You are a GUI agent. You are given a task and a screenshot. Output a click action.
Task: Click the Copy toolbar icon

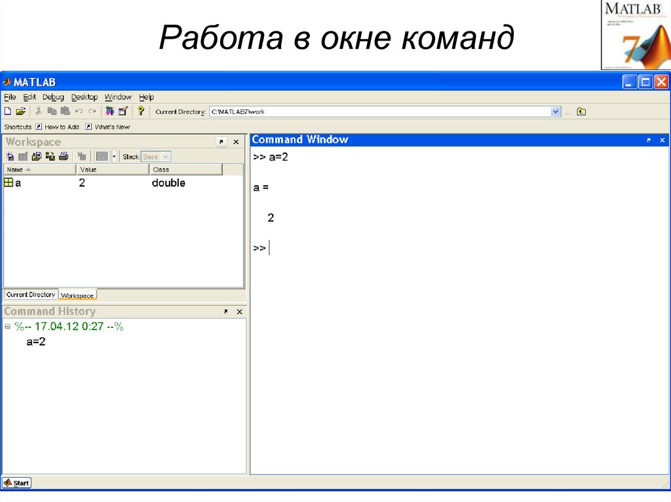click(52, 112)
